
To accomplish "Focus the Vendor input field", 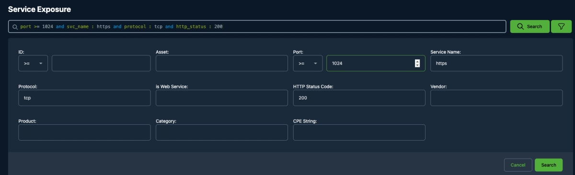I will pos(496,98).
